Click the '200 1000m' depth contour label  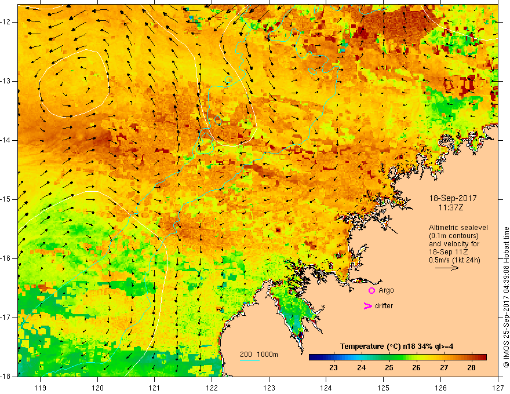pyautogui.click(x=259, y=355)
